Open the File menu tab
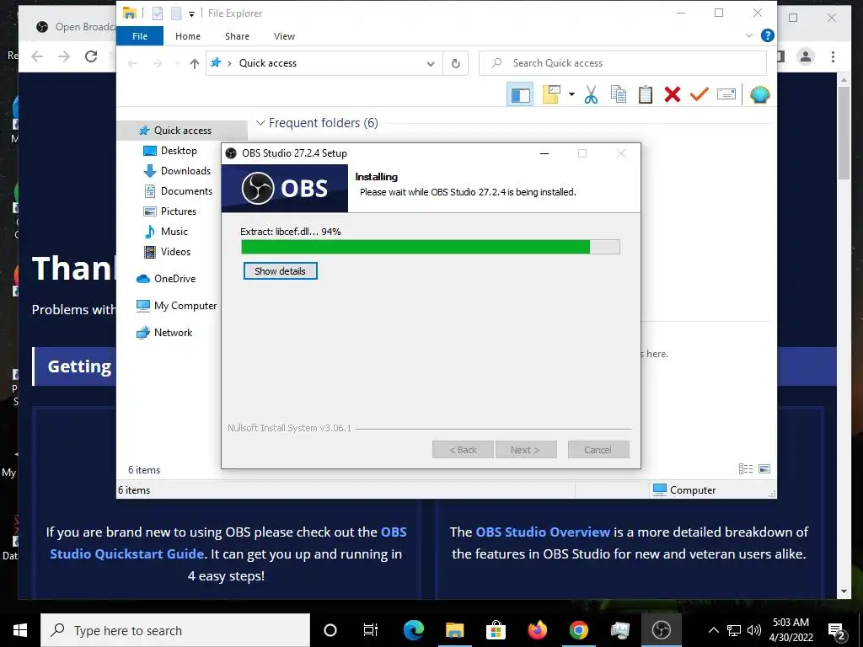The height and width of the screenshot is (647, 863). [140, 35]
